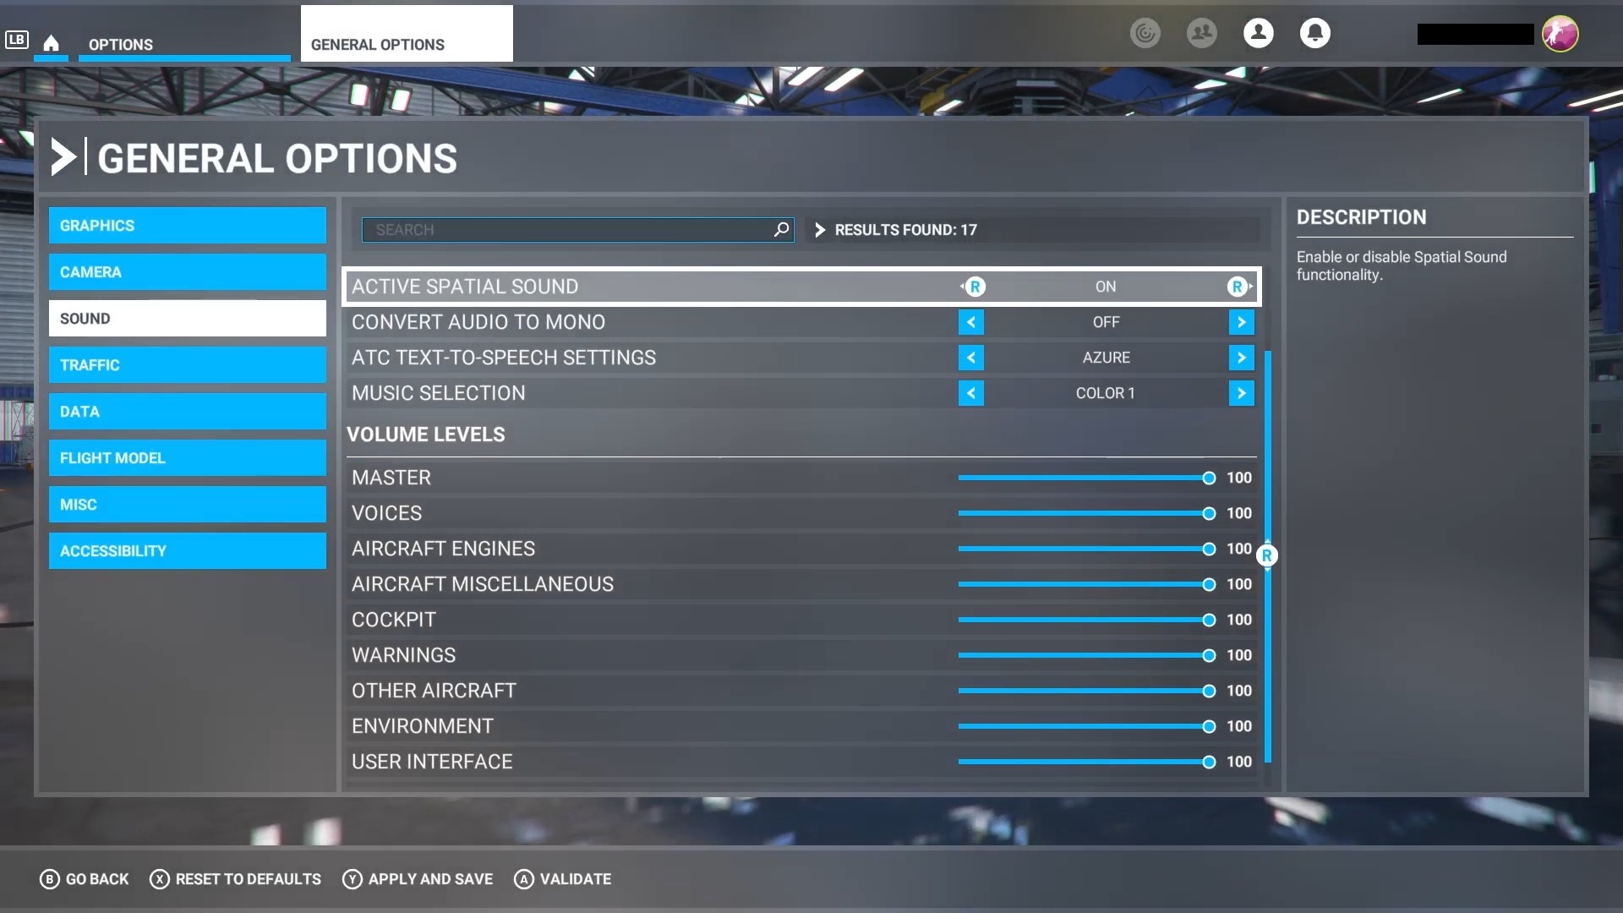Open the FLIGHT MODEL settings icon

coord(188,457)
